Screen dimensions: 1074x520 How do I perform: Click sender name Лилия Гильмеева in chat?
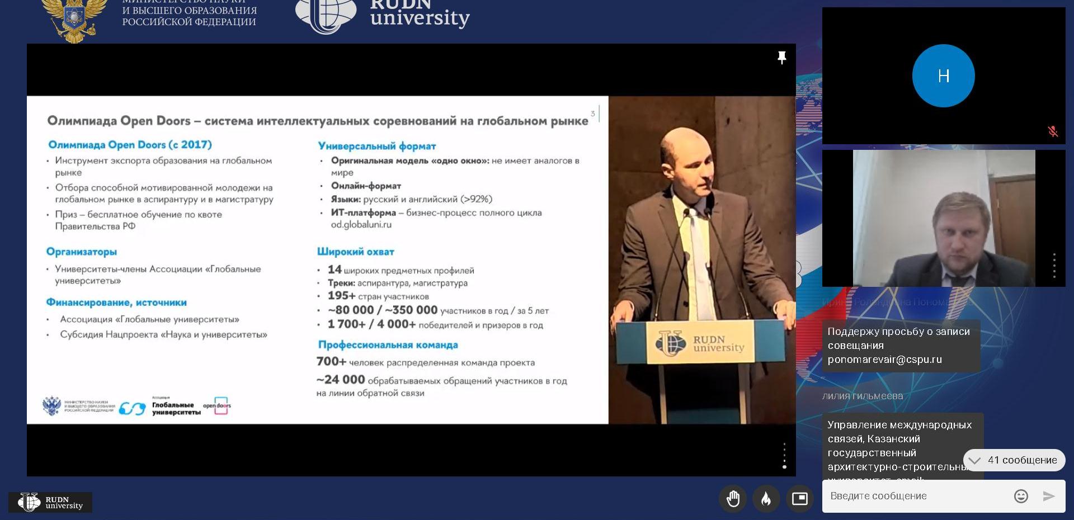point(863,396)
